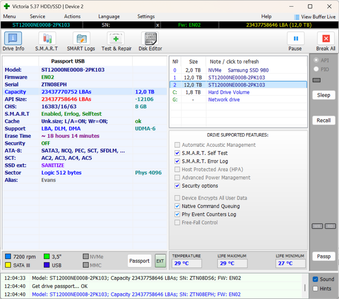Viewport: 339px width, 299px height.
Task: Open the Language menu
Action: [109, 17]
